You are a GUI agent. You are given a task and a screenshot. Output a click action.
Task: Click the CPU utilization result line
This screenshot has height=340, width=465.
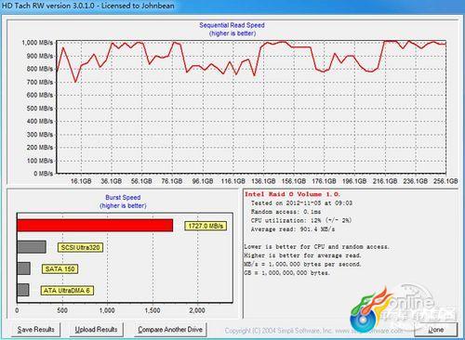301,220
